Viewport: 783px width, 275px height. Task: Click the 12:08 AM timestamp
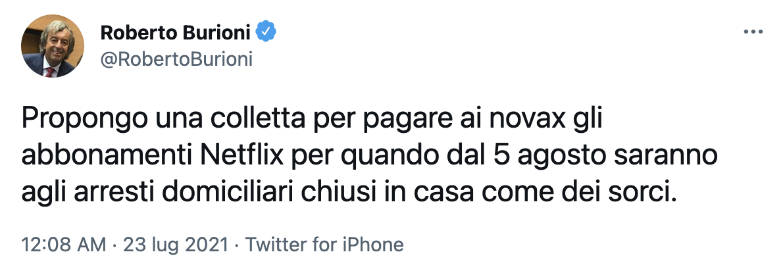point(63,246)
